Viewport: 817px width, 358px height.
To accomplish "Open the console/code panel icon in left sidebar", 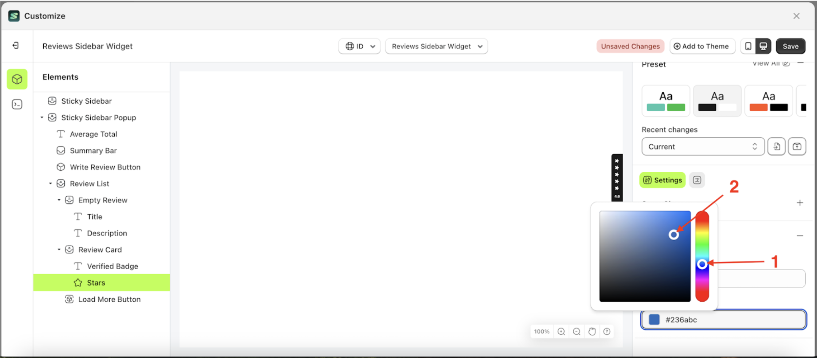I will (17, 104).
